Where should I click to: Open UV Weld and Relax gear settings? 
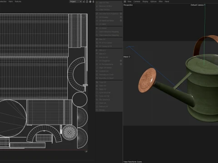pyautogui.click(x=121, y=20)
